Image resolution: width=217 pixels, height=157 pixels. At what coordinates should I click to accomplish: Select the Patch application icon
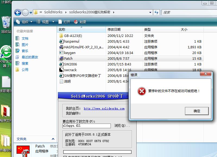pyautogui.click(x=61, y=59)
